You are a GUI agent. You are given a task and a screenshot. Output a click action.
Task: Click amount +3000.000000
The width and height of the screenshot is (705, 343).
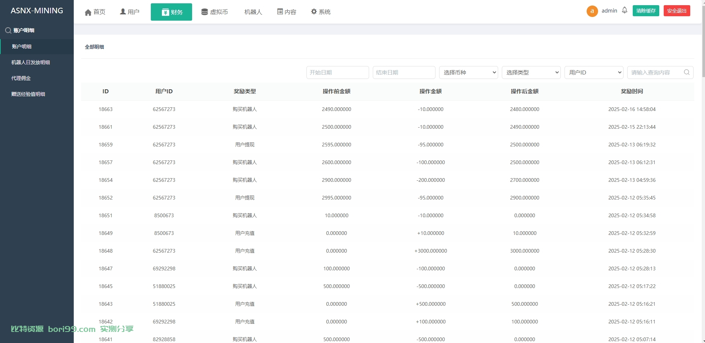pyautogui.click(x=431, y=251)
